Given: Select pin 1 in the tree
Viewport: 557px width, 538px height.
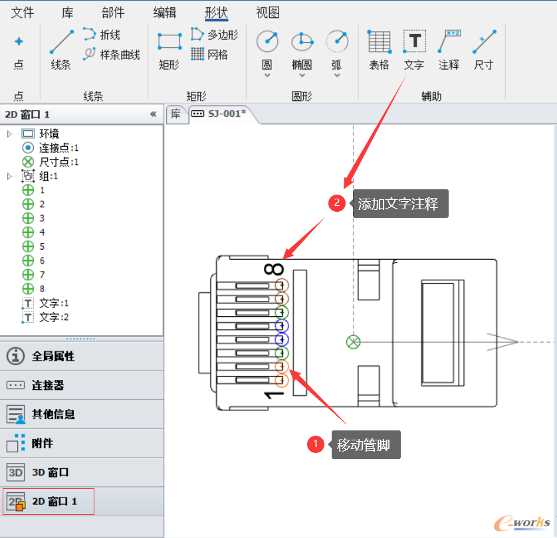Looking at the screenshot, I should click(34, 190).
